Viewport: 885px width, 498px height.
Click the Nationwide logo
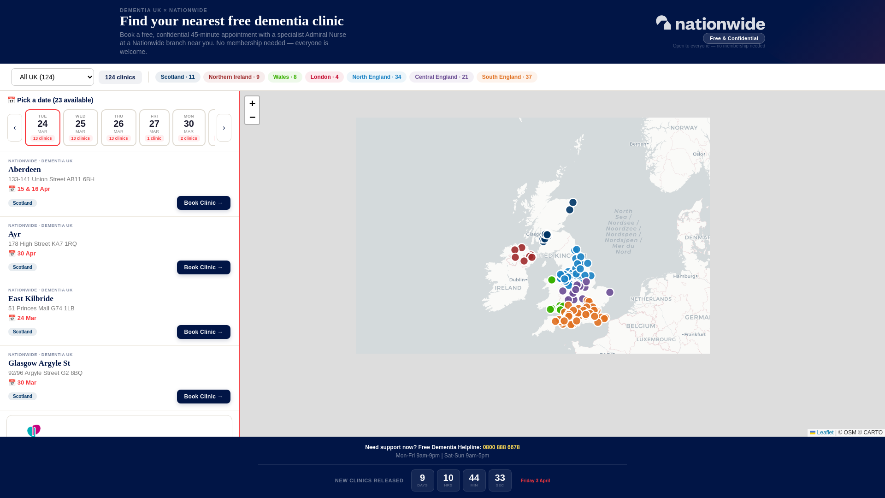[710, 23]
